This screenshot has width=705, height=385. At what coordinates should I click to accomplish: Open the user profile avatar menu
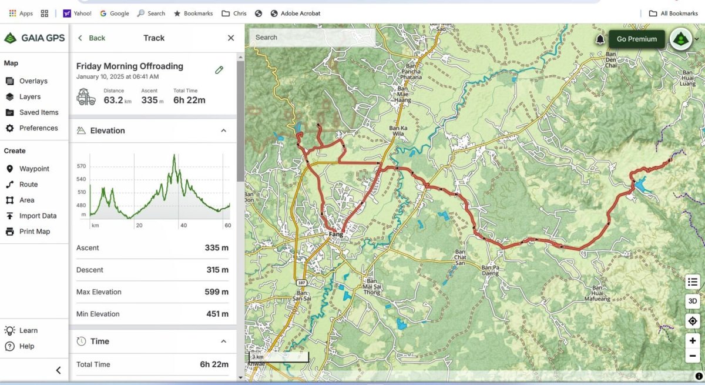(x=681, y=39)
